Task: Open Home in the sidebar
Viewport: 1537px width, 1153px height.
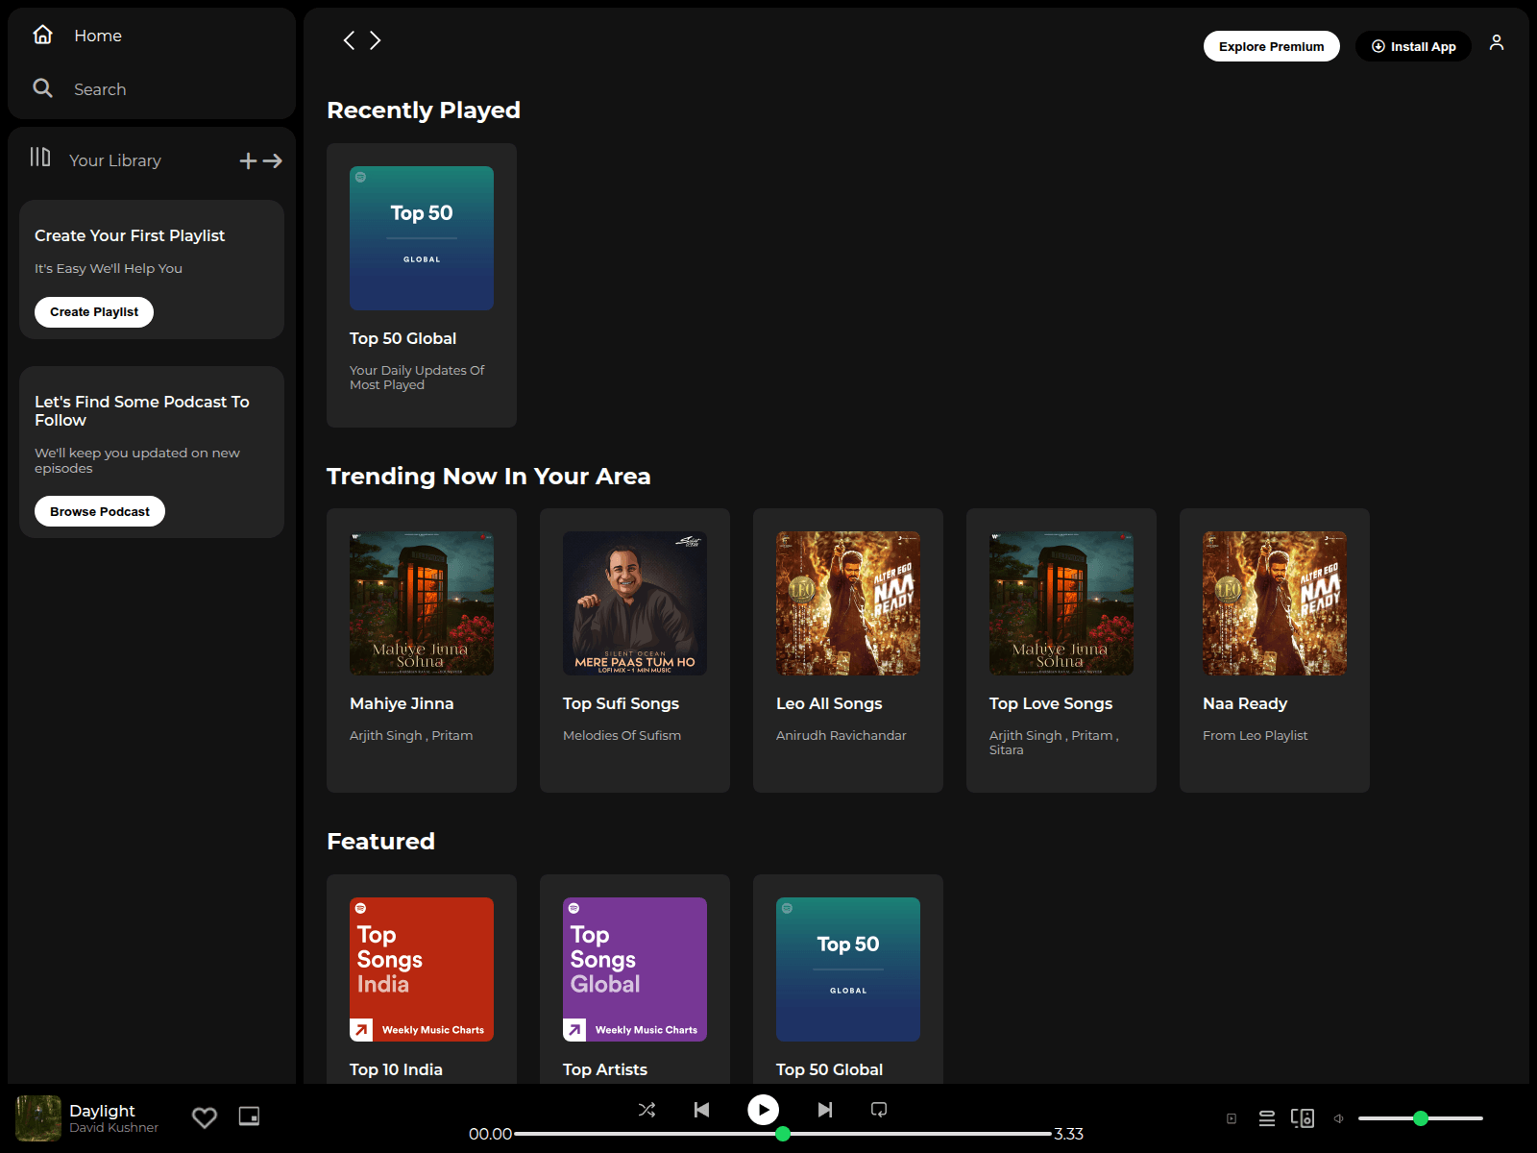Action: 98,36
